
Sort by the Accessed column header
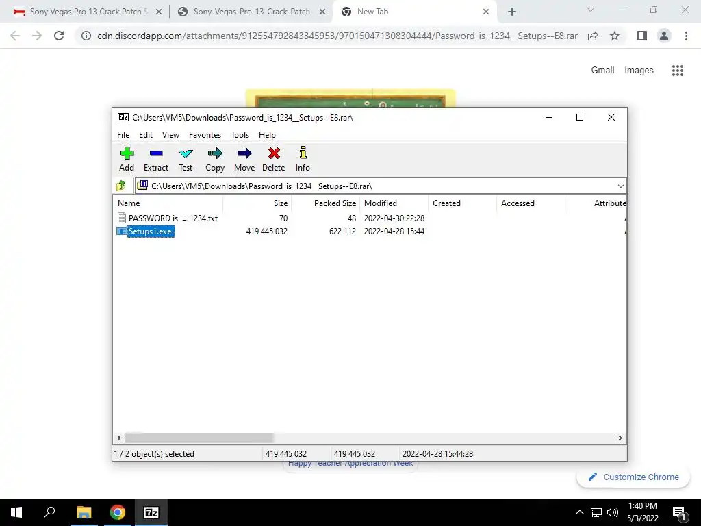[x=531, y=203]
